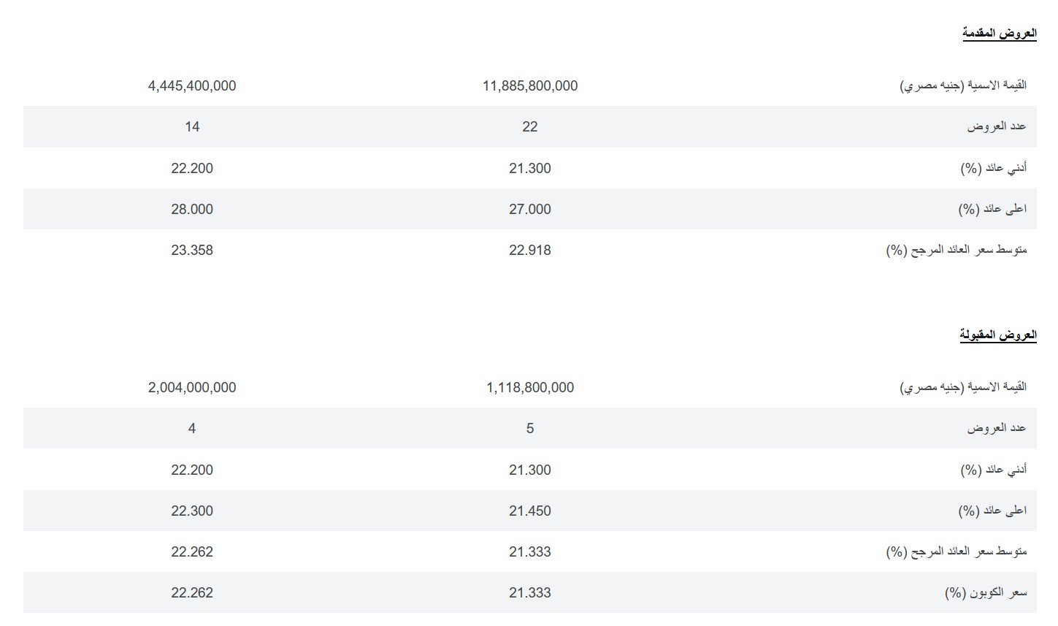Select the 28.000 highest yield value

192,209
